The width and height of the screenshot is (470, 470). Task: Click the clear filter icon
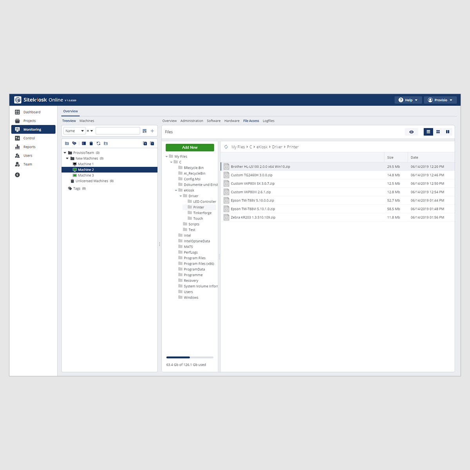point(145,131)
